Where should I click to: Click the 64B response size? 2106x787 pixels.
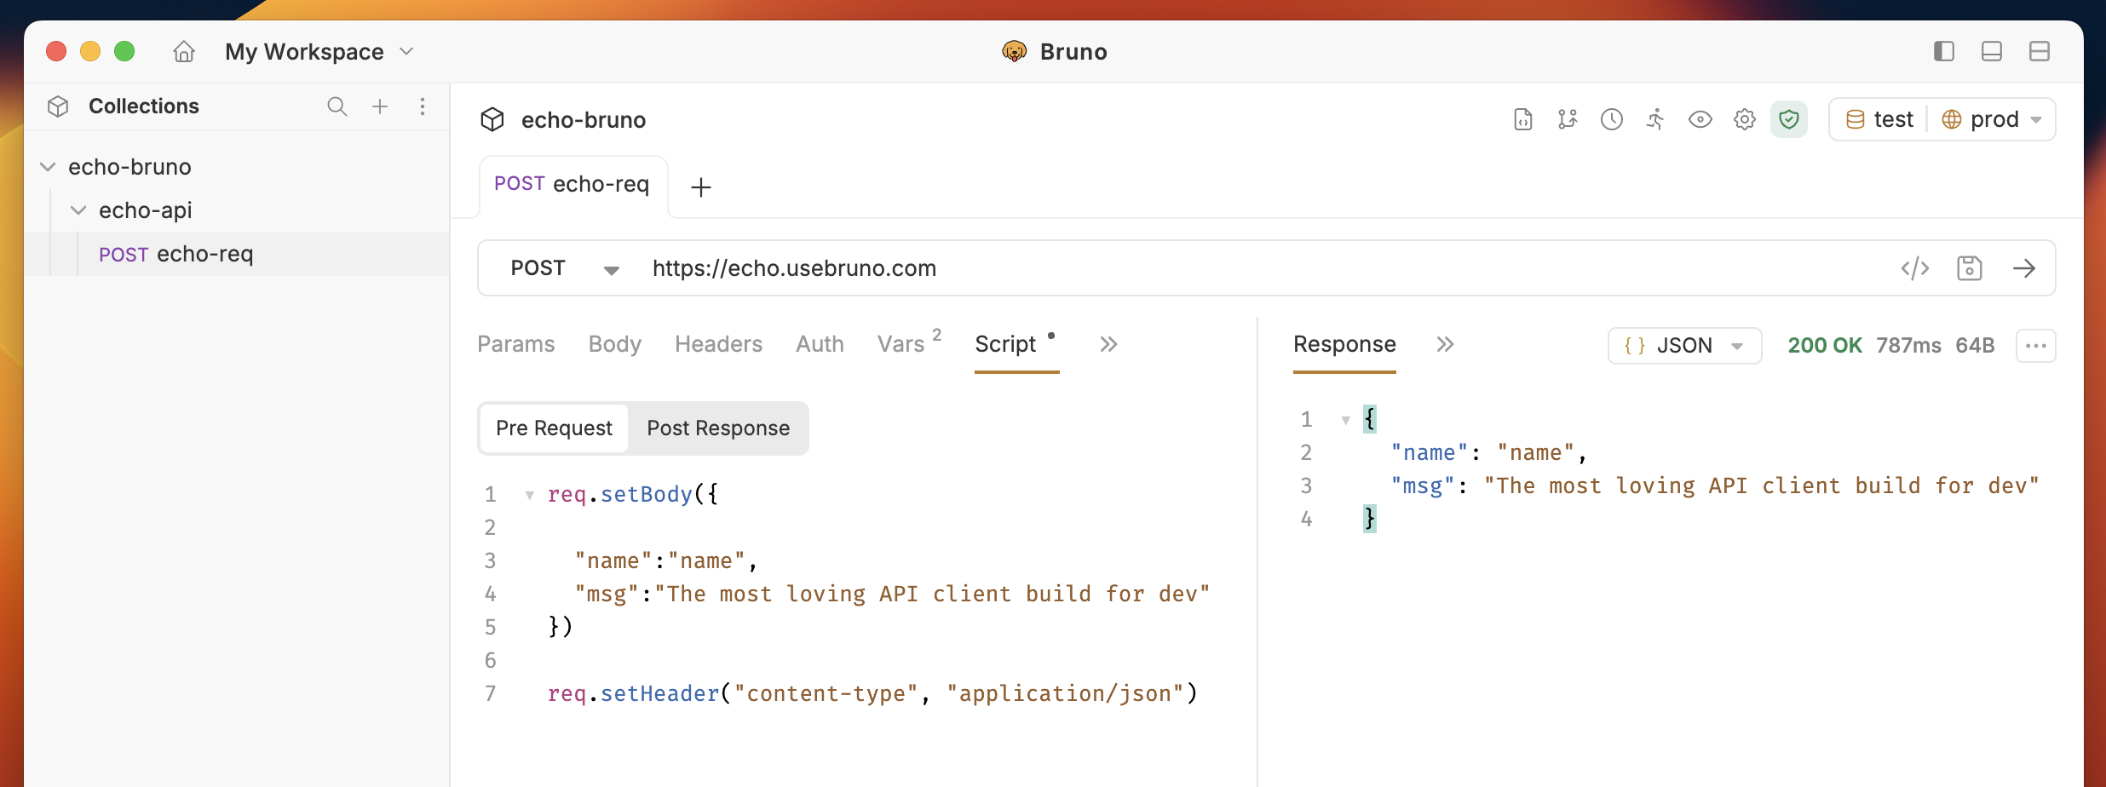point(1975,346)
